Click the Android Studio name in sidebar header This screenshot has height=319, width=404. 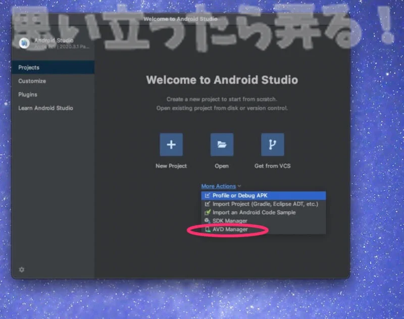tap(54, 40)
